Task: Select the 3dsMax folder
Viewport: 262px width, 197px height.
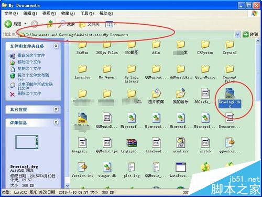Action: (x=82, y=47)
